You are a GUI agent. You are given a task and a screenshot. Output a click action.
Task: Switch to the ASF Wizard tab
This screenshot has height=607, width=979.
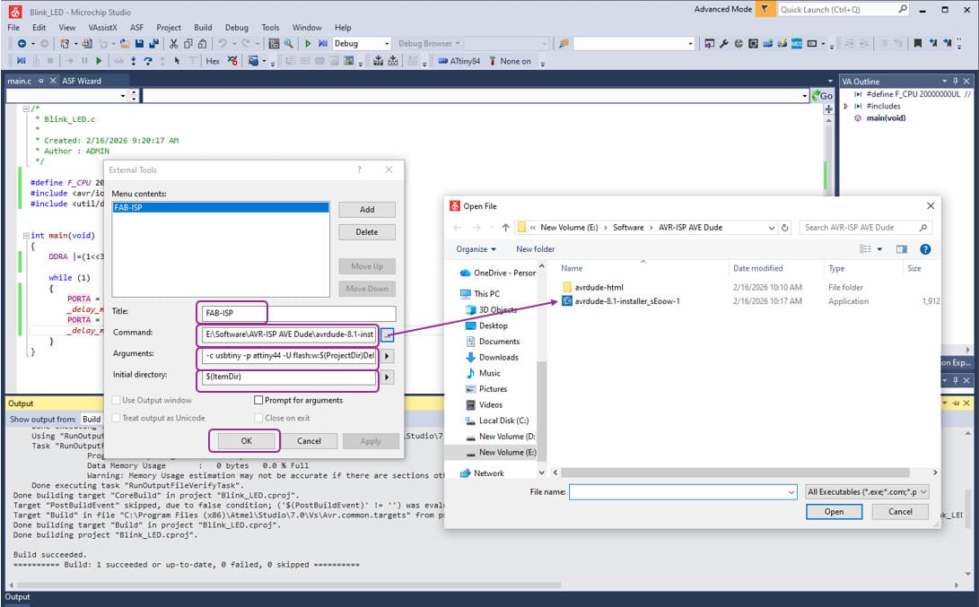pyautogui.click(x=81, y=81)
